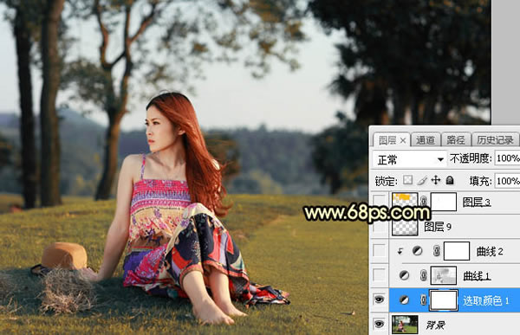Screen dimensions: 520x335
Task: Click the mask link icon on 图层 3
Action: coord(424,201)
